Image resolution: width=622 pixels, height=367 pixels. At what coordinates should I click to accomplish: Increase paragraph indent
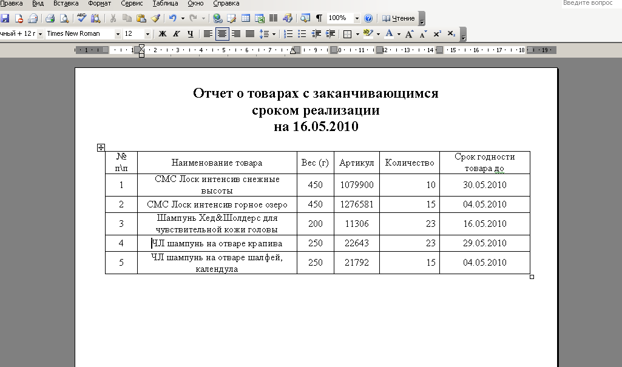click(x=330, y=34)
